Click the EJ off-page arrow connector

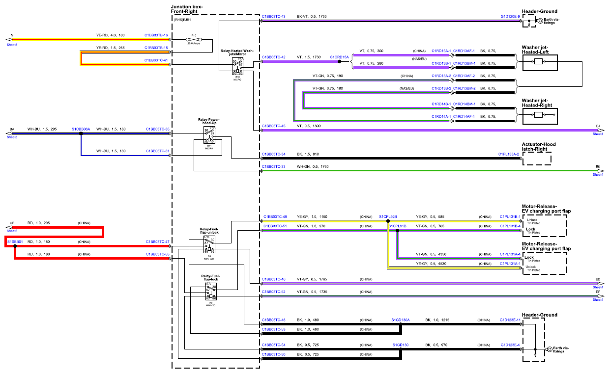coord(600,130)
